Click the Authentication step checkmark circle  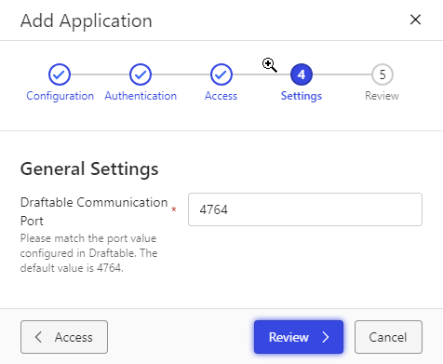141,74
